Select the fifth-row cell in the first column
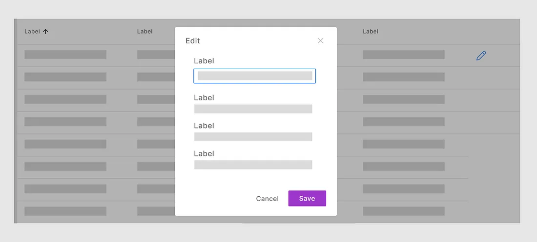Screen dimensions: 537x242 tap(65, 144)
